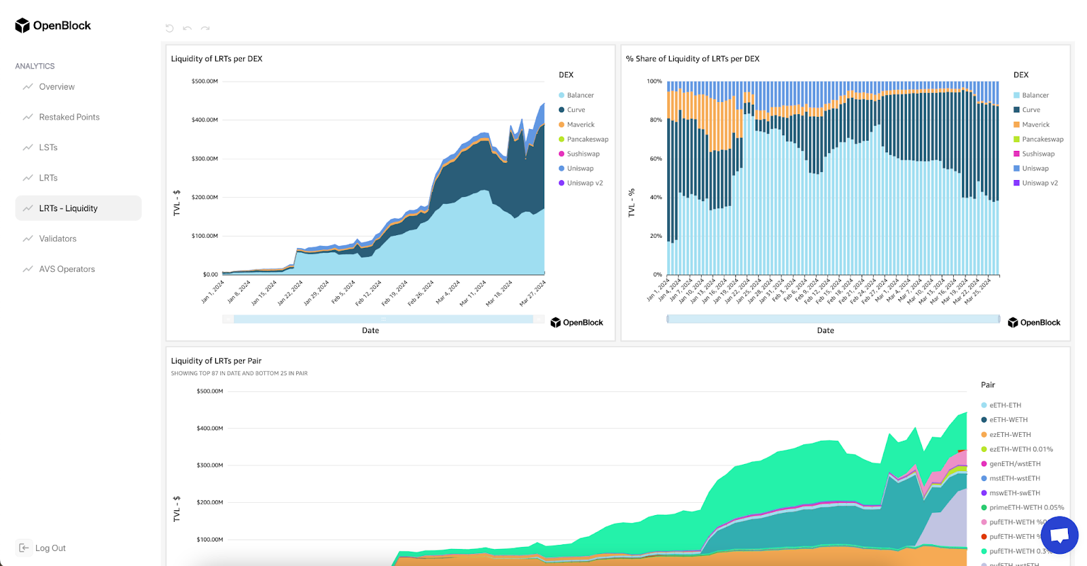The width and height of the screenshot is (1087, 566).
Task: Click $400.00M axis label in Liquidity per DEX
Action: pos(204,120)
